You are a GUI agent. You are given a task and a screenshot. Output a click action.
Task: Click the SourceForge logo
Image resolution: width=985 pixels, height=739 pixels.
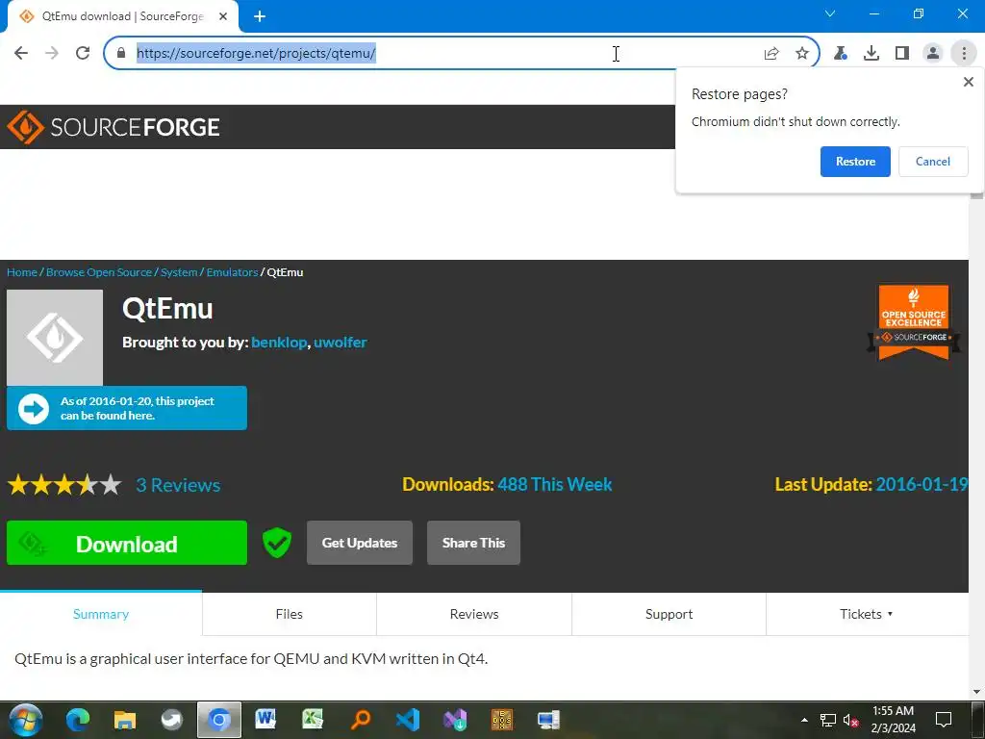tap(114, 127)
